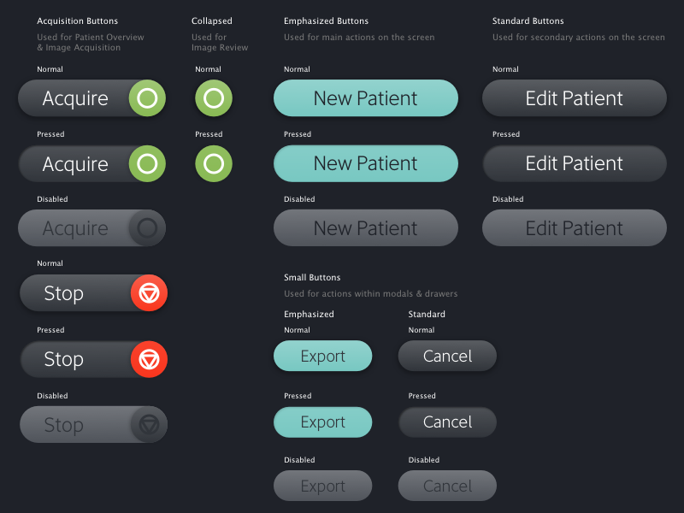684x513 pixels.
Task: Click the gray circle icon on the Disabled Acquire button
Action: pyautogui.click(x=147, y=228)
